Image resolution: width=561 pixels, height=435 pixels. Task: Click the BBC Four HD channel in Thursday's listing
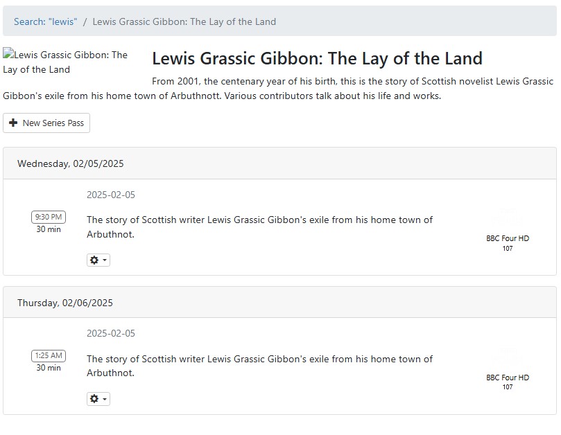click(508, 378)
